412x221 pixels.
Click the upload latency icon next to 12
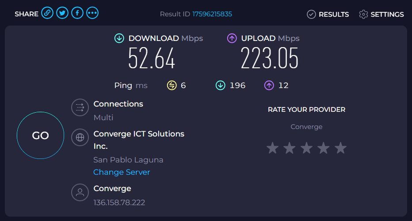coord(269,85)
